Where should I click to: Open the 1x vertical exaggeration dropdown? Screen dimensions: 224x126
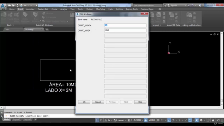click(112, 120)
